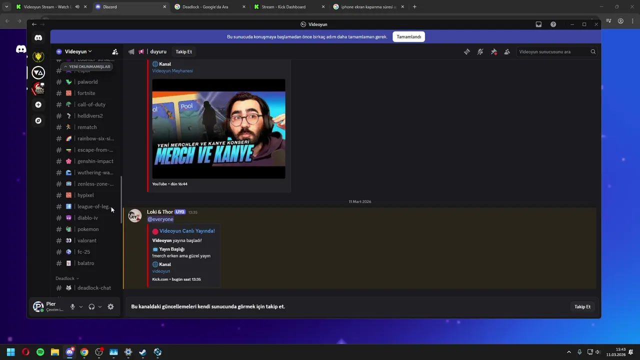Open the headphones output options arrow
The image size is (640, 360).
pos(100,306)
